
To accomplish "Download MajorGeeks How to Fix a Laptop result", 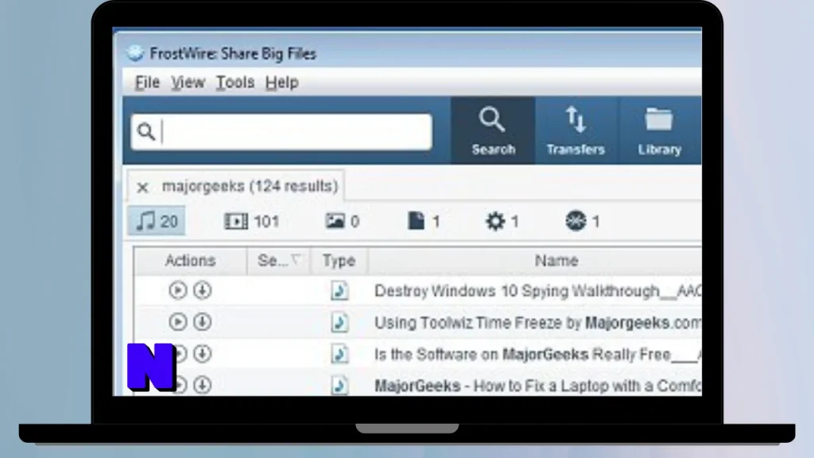I will [x=203, y=385].
